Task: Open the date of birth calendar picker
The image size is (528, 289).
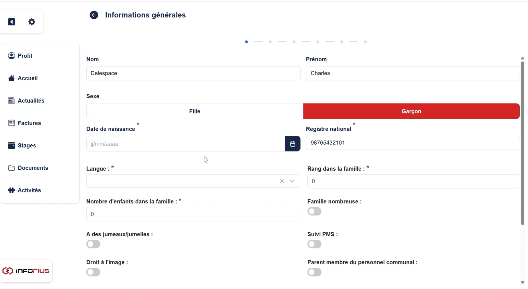Action: tap(292, 144)
